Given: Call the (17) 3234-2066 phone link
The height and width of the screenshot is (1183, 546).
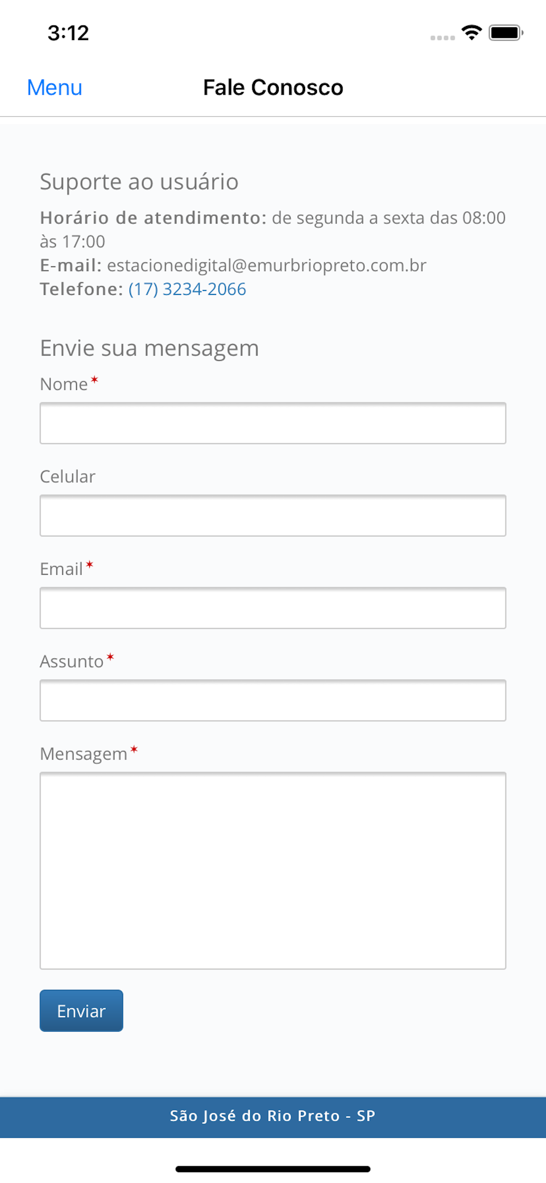Looking at the screenshot, I should (187, 289).
